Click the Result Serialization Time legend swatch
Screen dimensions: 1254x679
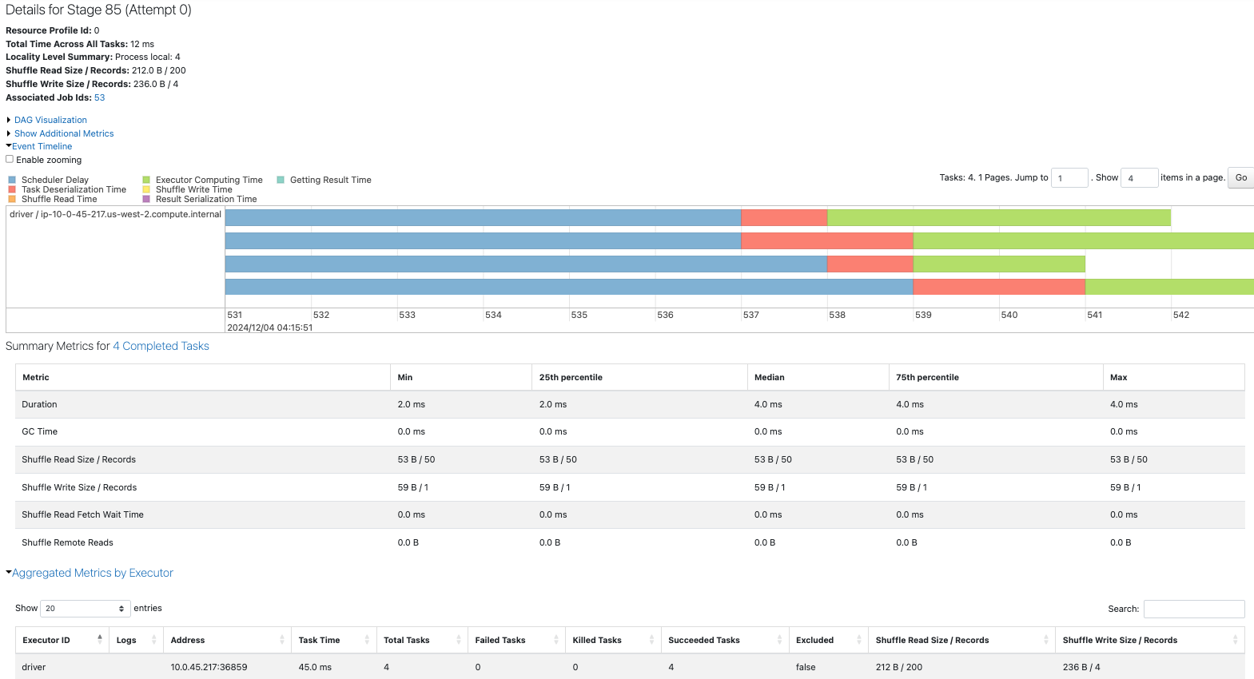click(x=146, y=199)
